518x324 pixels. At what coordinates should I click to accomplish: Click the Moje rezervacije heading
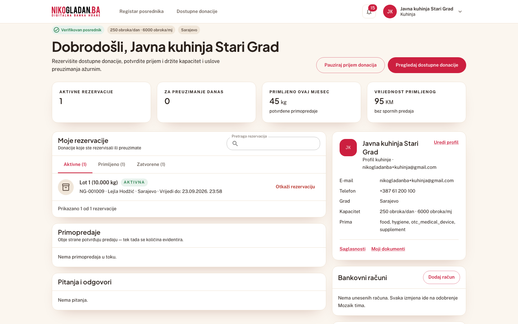pyautogui.click(x=83, y=140)
